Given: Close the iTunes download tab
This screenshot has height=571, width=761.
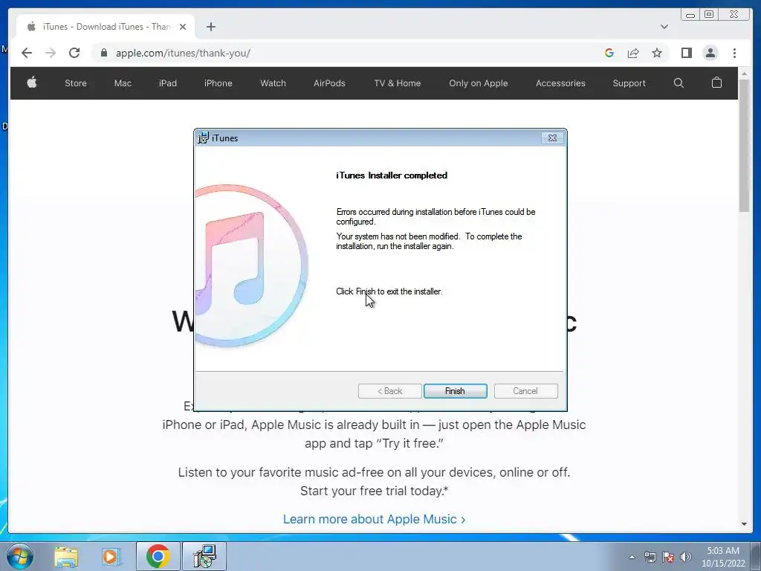Looking at the screenshot, I should click(x=183, y=27).
